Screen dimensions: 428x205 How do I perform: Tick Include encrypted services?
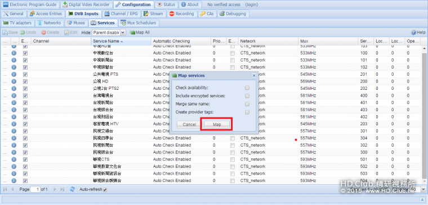point(247,96)
